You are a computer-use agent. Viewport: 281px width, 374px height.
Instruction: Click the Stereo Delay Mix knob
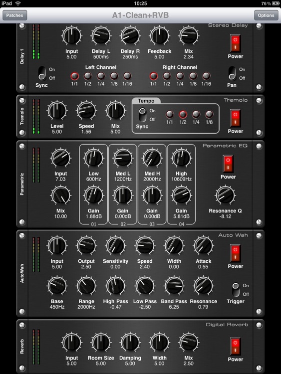[x=189, y=36]
